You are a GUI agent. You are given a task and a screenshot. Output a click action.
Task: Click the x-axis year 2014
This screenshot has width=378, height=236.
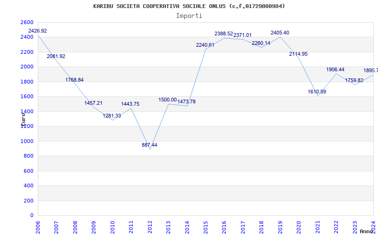click(x=187, y=227)
